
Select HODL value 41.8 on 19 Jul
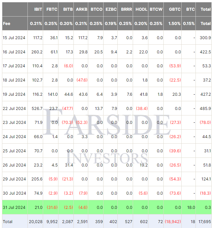[144, 94]
